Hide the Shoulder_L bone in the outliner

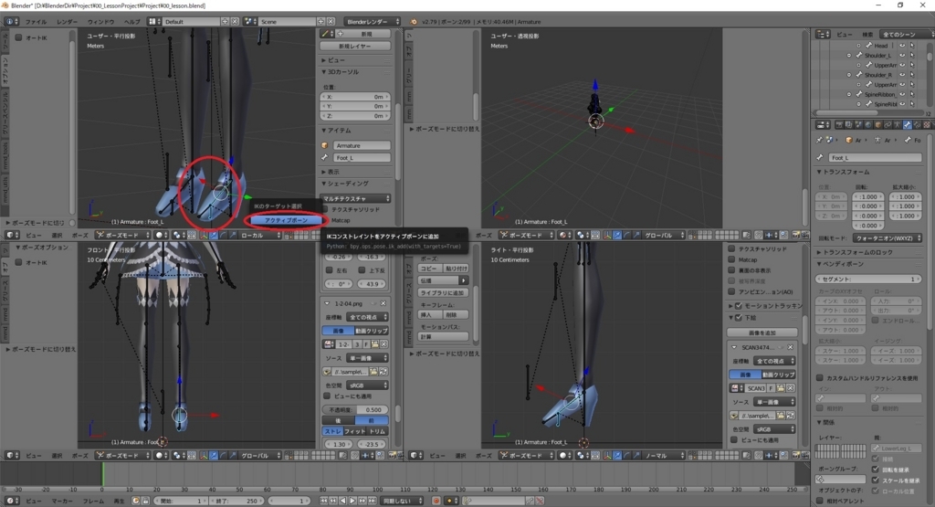902,56
